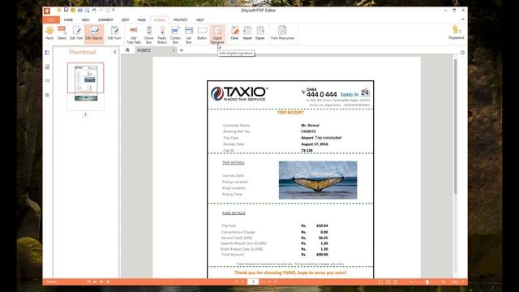The image size is (519, 292).
Task: Open a new tab with plus button
Action: pos(182,50)
